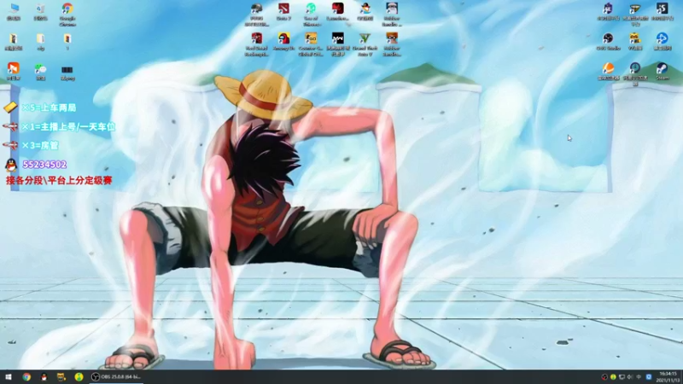The image size is (683, 384).
Task: Launch the Among Us shortcut
Action: coord(283,42)
